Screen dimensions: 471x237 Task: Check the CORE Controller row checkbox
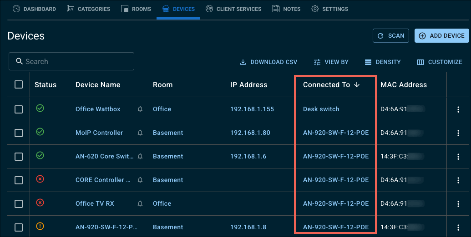pos(19,180)
